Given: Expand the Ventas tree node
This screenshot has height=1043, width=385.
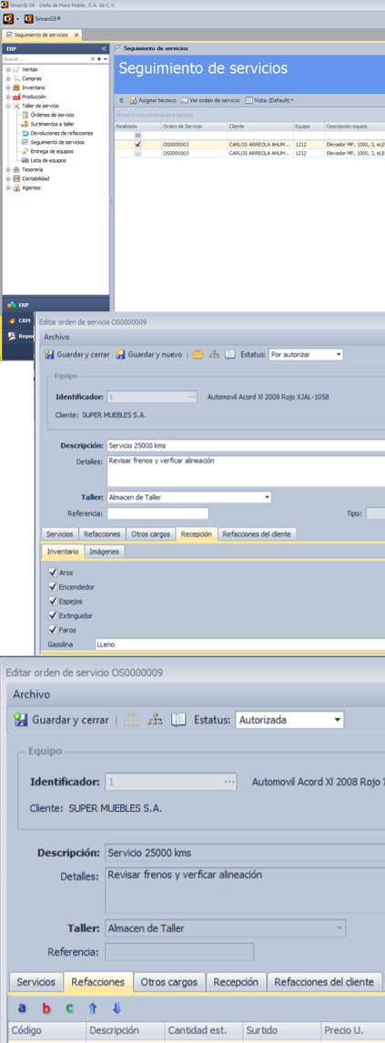Looking at the screenshot, I should (8, 69).
